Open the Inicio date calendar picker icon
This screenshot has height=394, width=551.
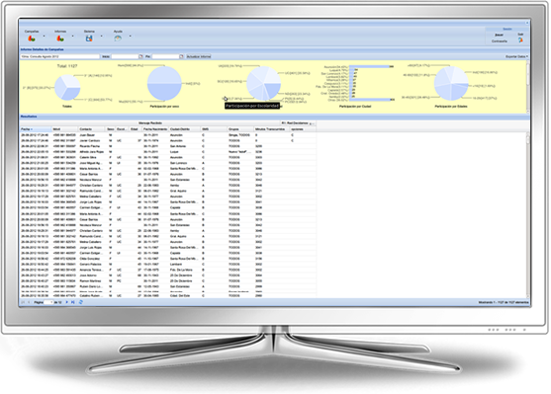point(140,56)
